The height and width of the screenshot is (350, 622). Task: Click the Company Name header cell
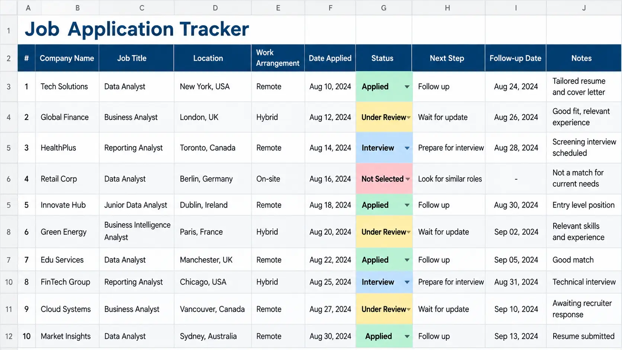click(67, 58)
